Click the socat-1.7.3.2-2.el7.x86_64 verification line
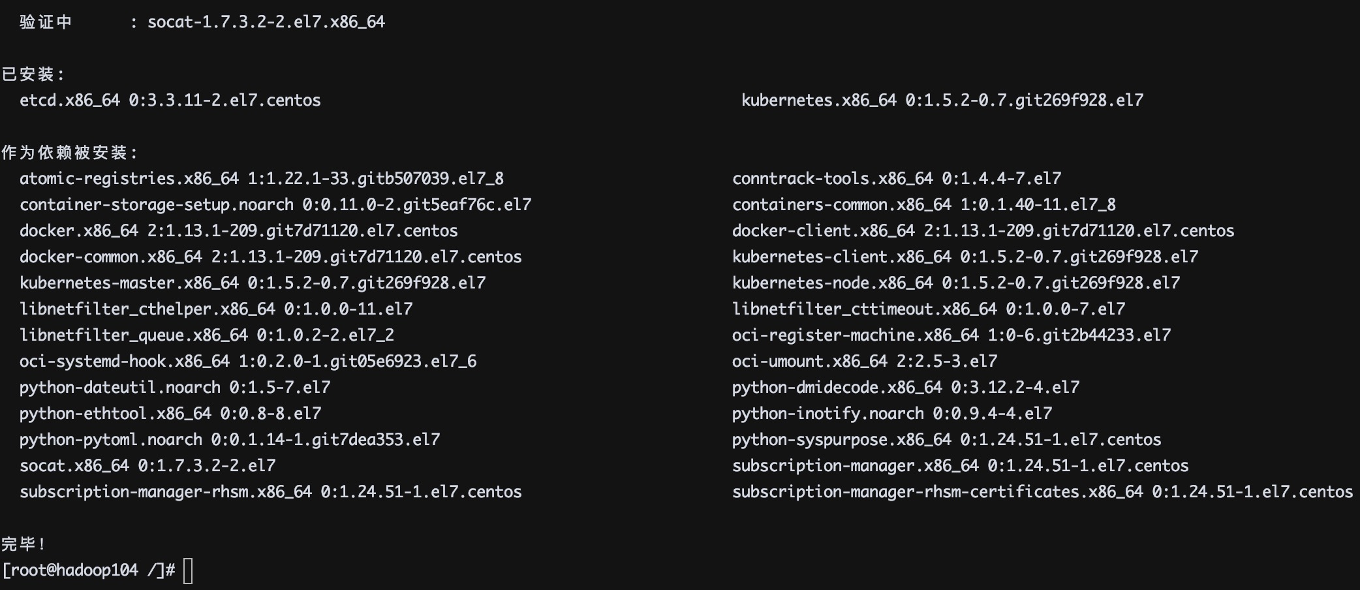1360x590 pixels. (266, 22)
